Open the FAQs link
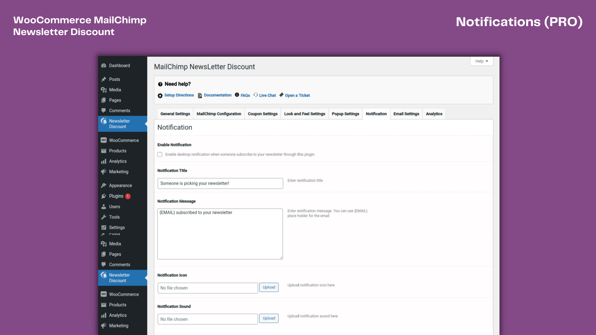 (245, 96)
